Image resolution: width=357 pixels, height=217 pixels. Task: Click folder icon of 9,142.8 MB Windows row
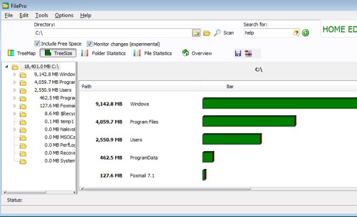pos(23,75)
